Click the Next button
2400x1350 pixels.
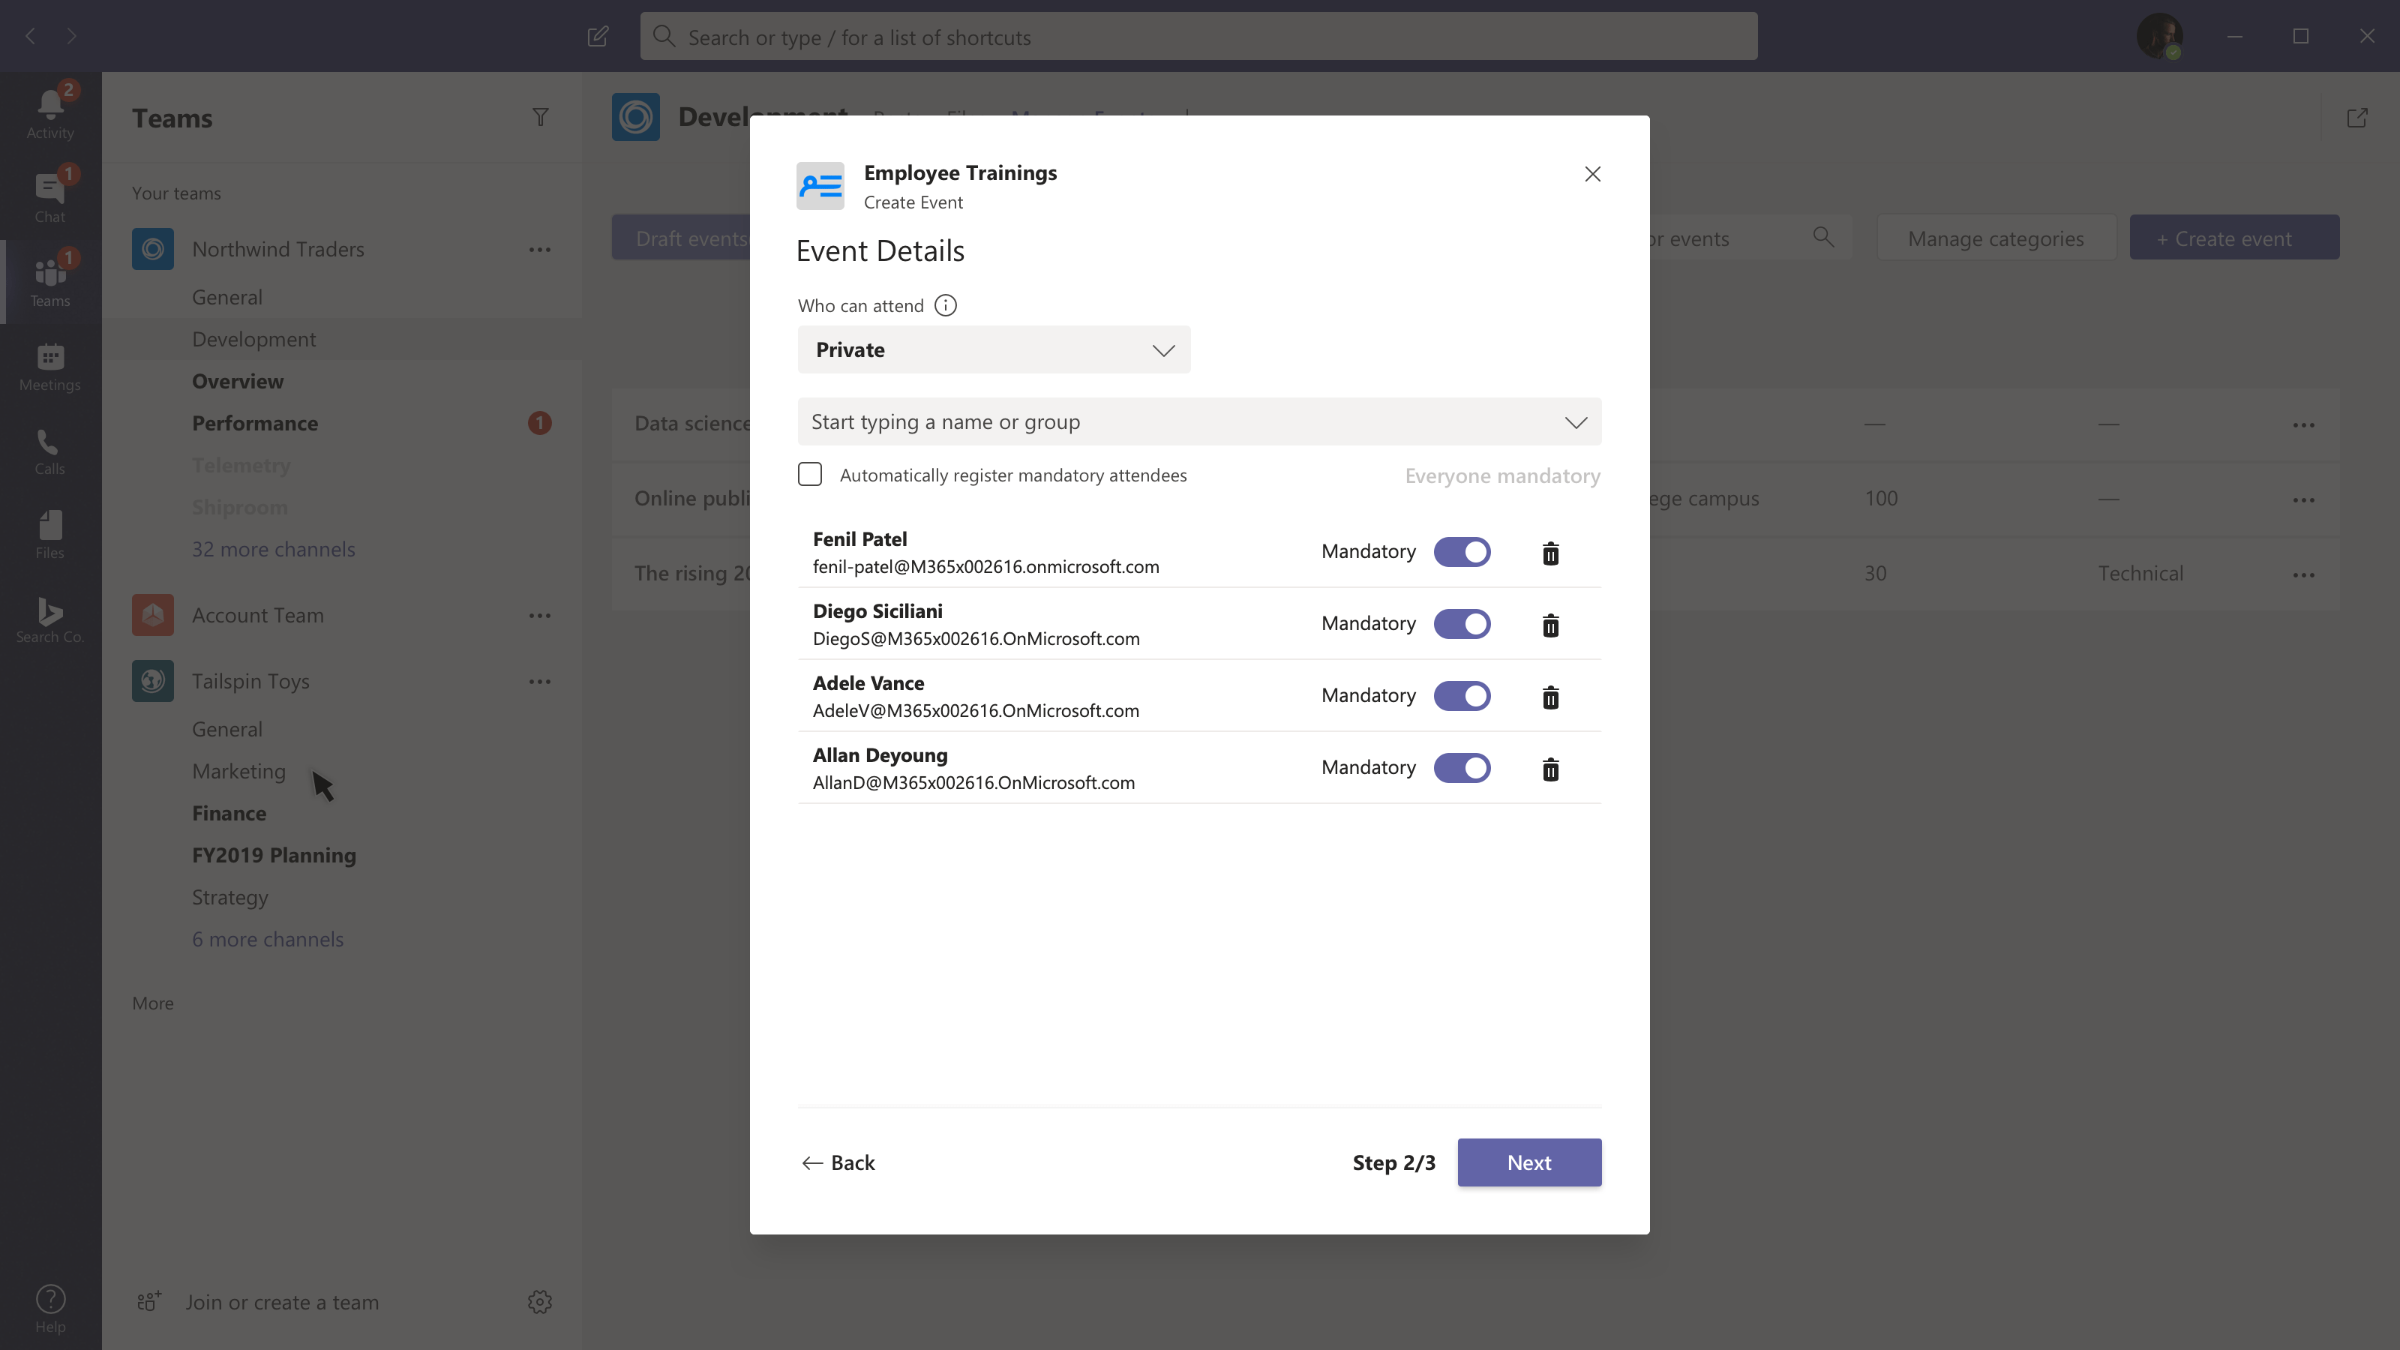pos(1529,1162)
